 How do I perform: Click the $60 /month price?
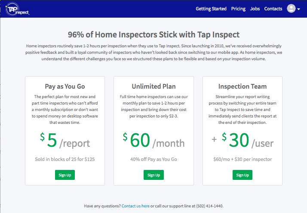pyautogui.click(x=153, y=140)
